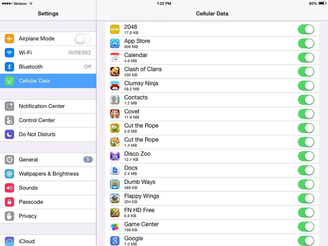Disable cellular data for Contacts

click(306, 100)
